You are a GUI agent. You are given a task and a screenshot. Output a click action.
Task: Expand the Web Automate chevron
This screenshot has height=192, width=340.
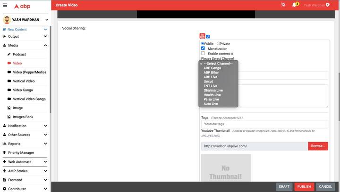pos(45,161)
